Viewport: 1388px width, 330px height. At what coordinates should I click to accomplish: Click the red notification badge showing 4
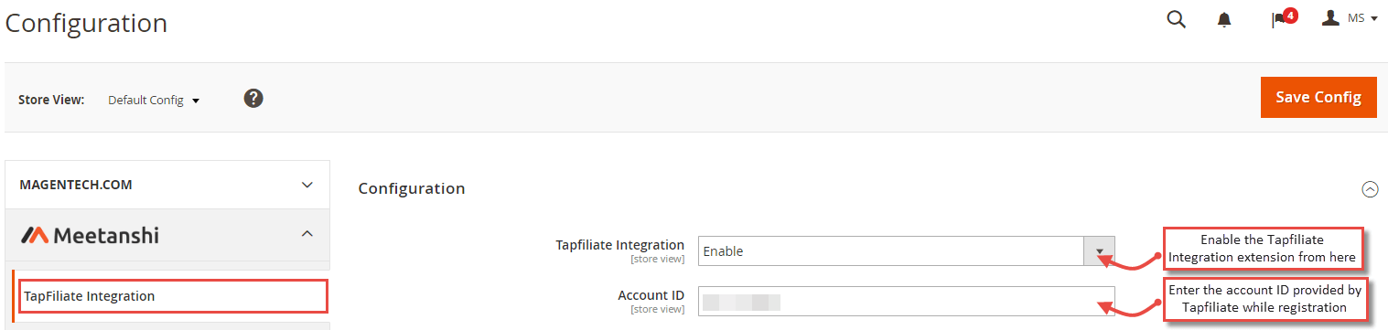(1290, 15)
